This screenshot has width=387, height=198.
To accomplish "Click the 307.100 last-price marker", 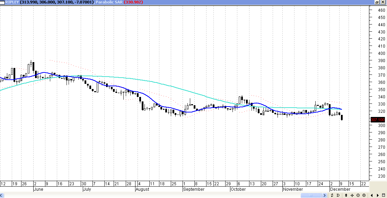I will (378, 120).
